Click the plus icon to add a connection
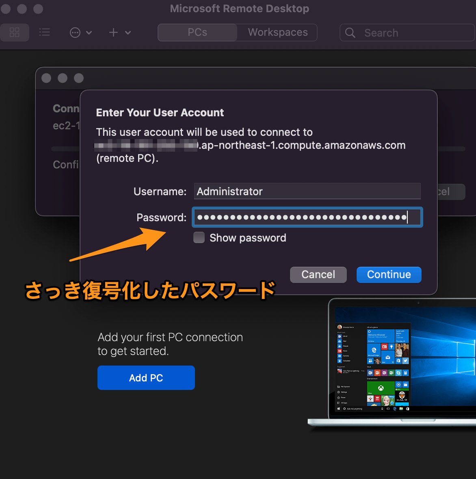The width and height of the screenshot is (476, 479). 113,33
